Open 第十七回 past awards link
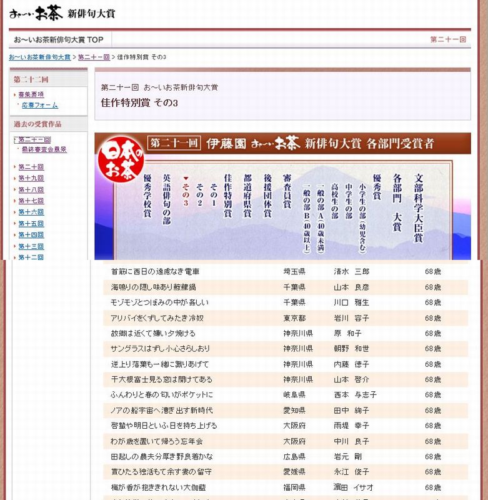 coord(31,201)
